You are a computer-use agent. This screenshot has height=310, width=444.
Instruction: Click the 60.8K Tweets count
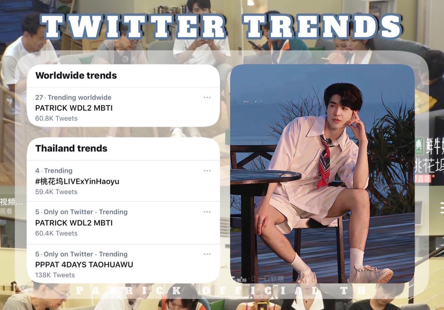click(56, 118)
